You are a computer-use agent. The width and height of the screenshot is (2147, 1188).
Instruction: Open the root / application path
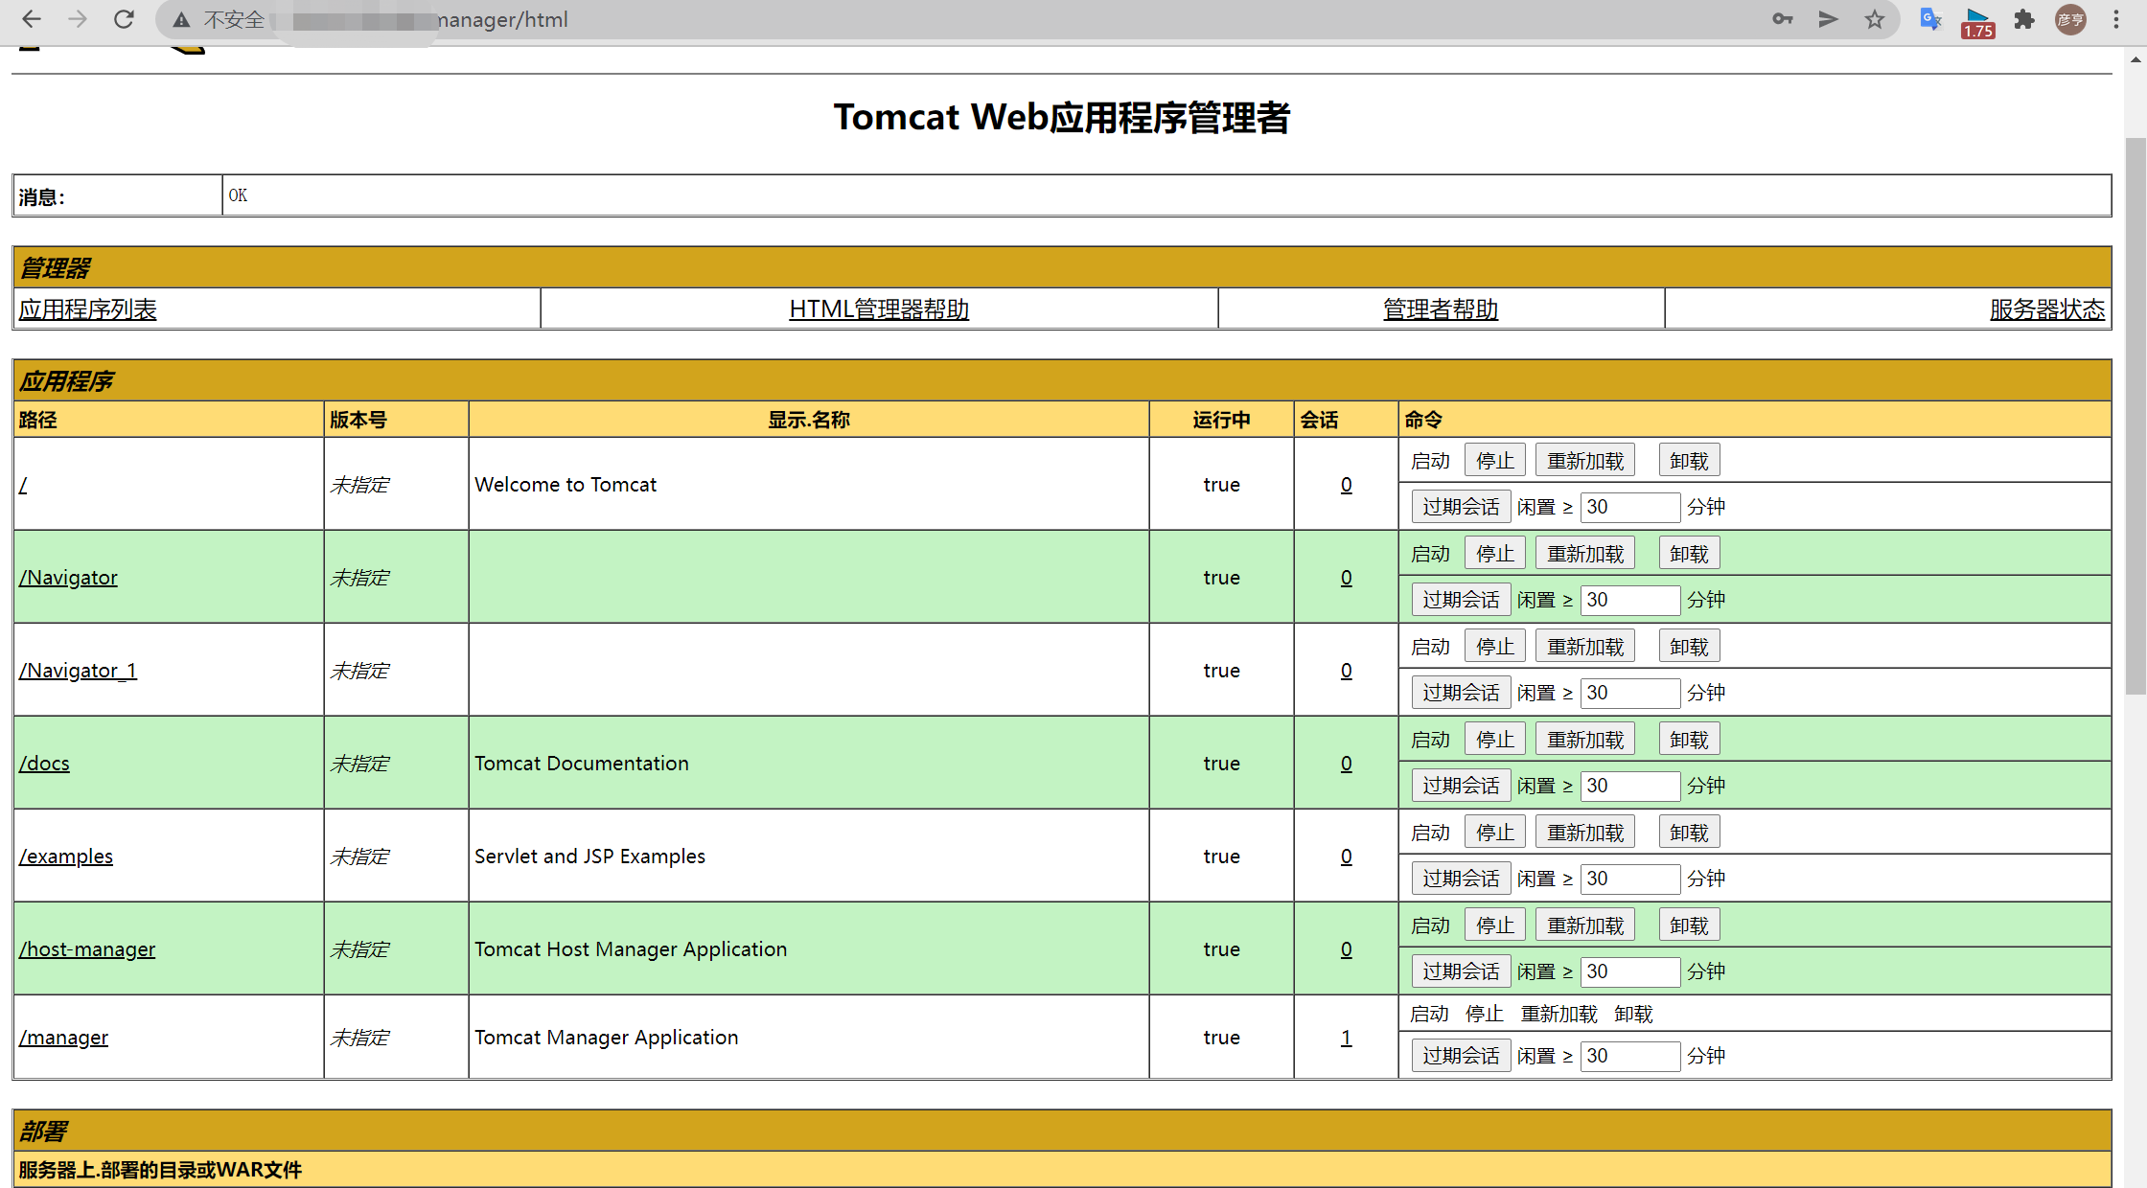click(x=23, y=485)
